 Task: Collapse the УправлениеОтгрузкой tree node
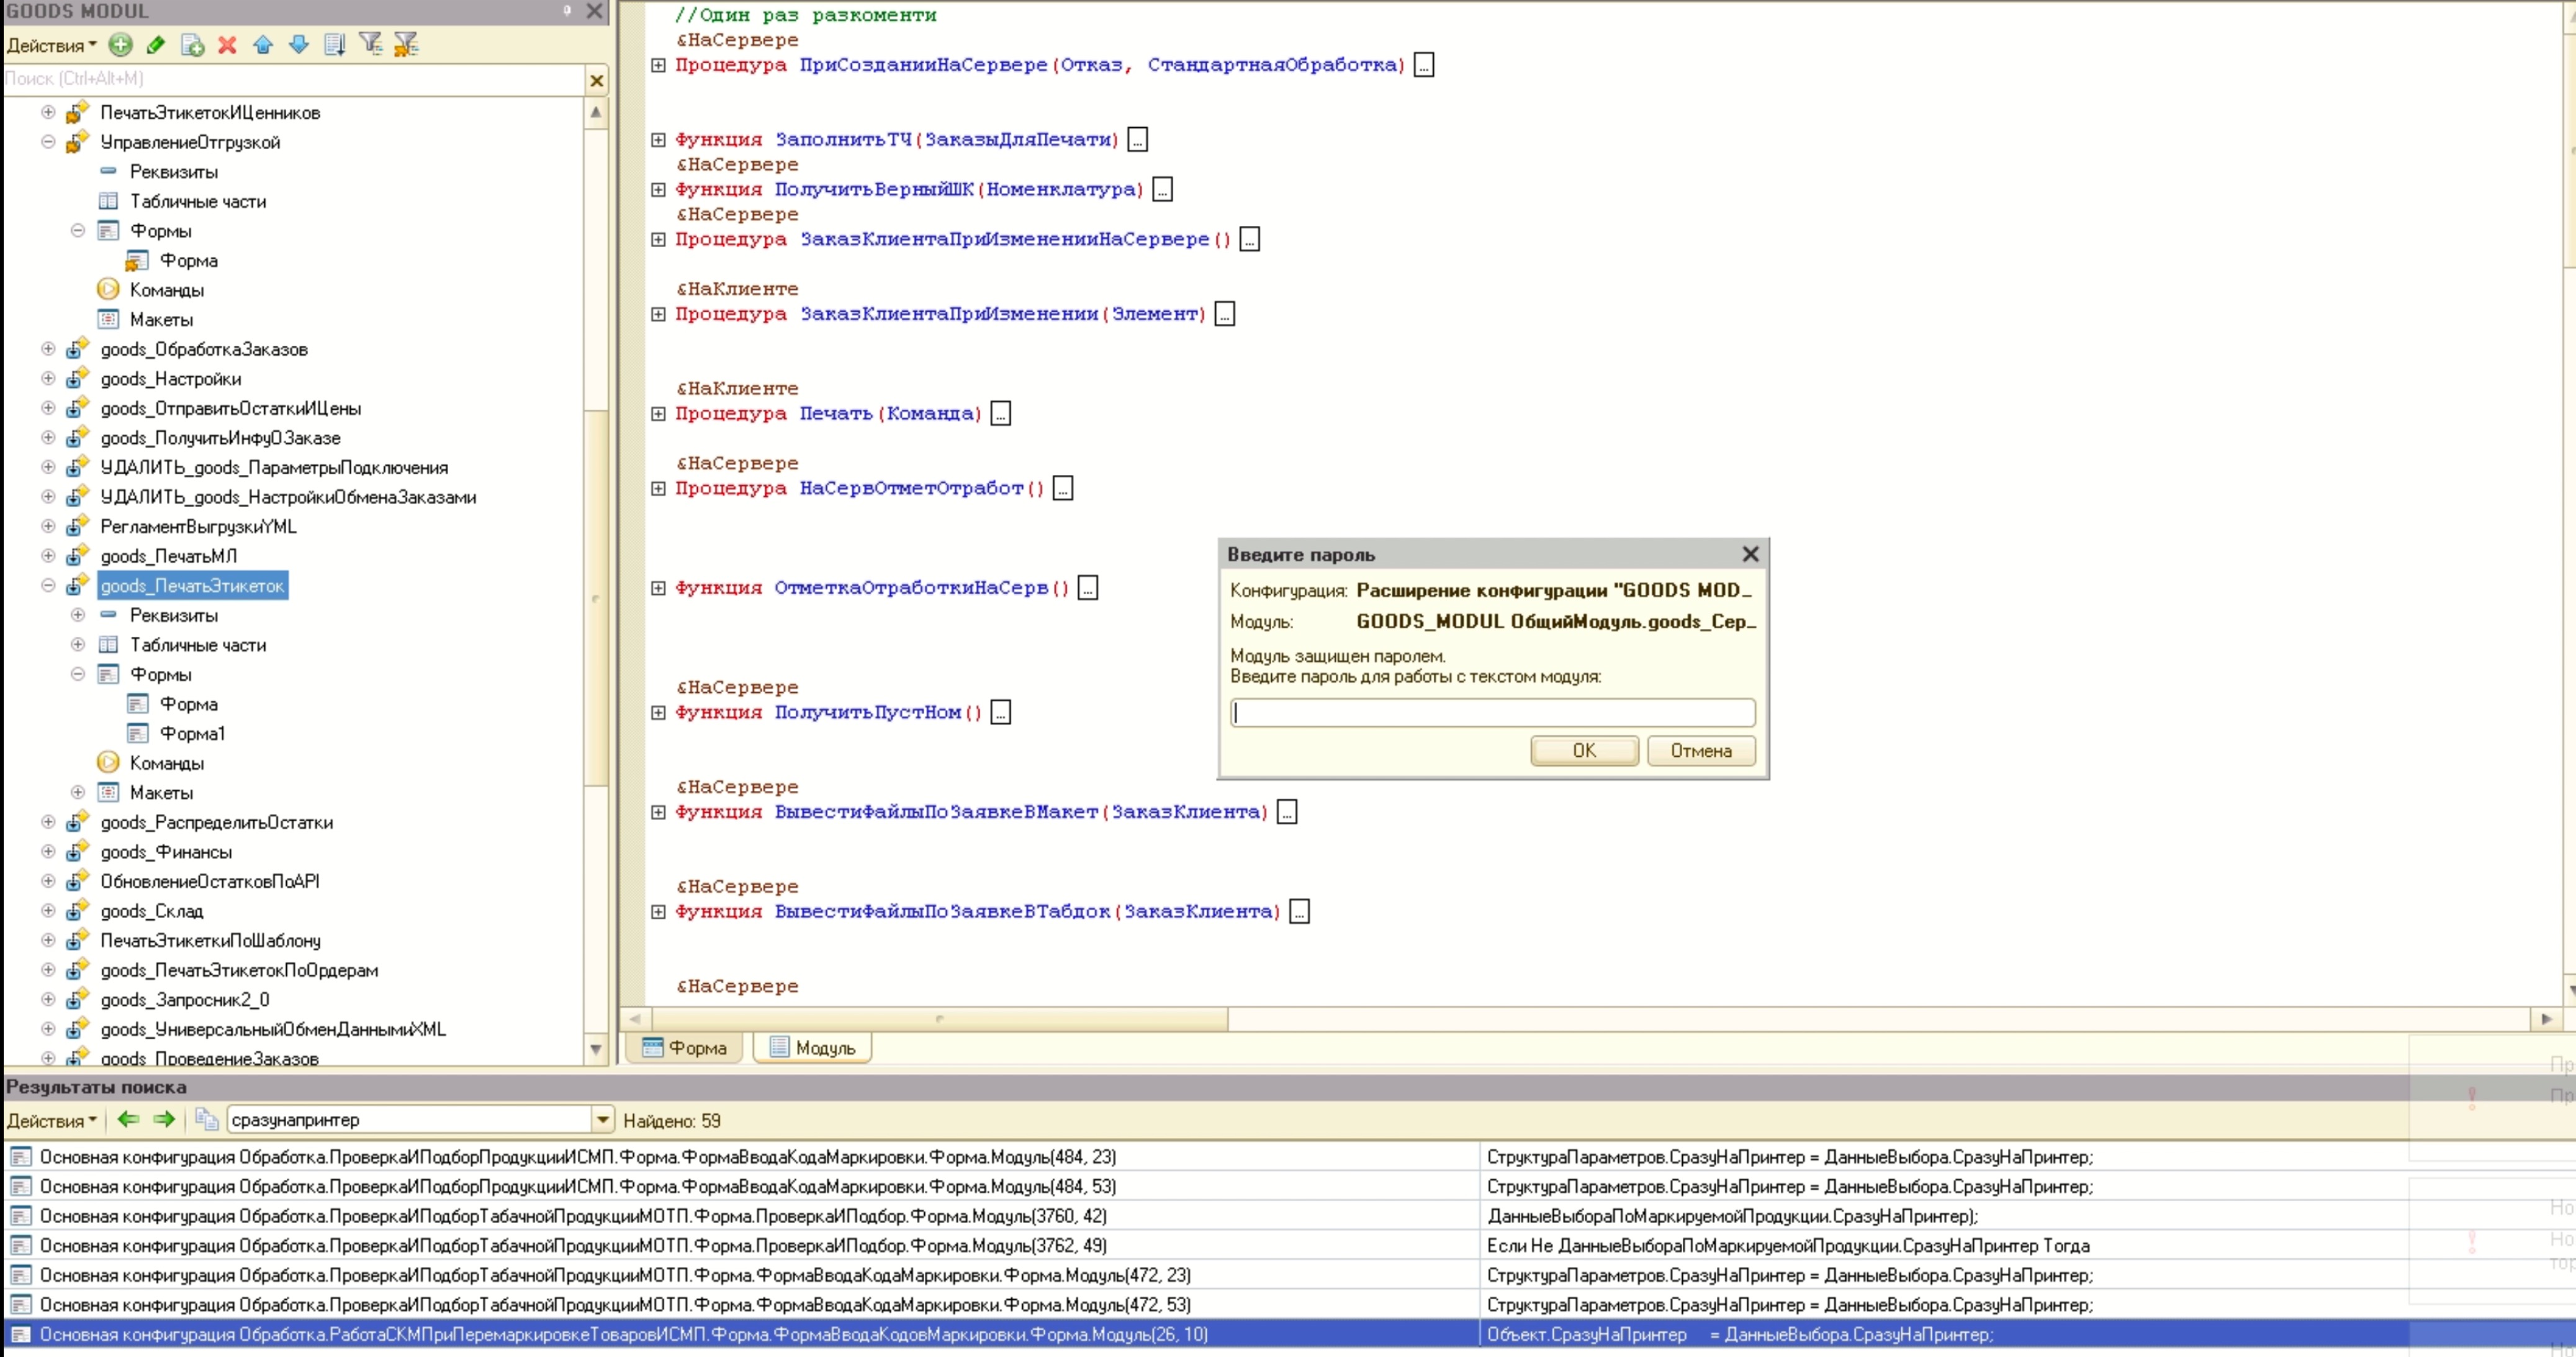(48, 141)
